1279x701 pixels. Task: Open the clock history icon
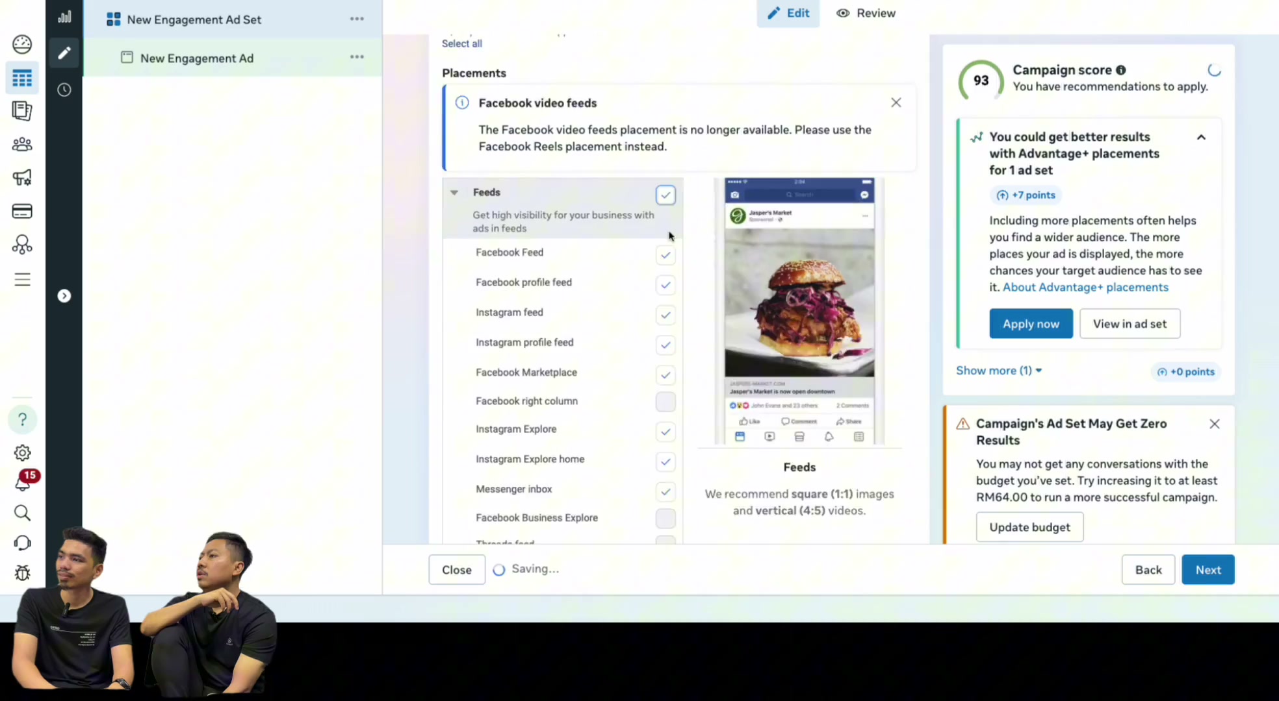64,90
